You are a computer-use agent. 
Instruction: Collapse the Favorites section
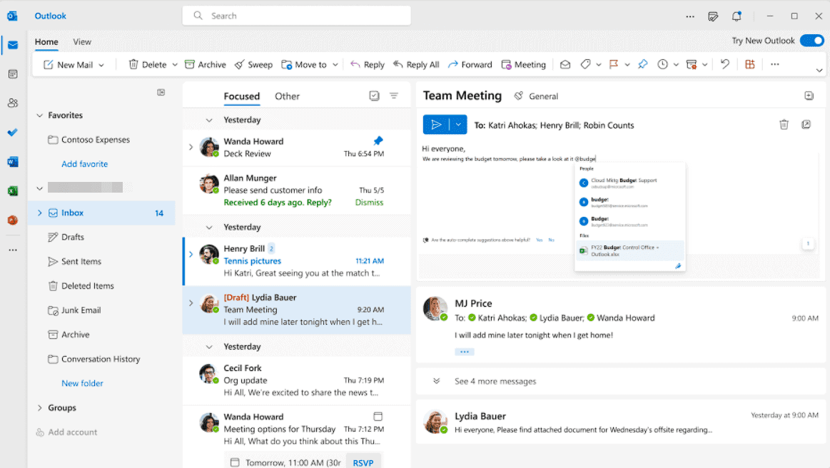pos(40,116)
